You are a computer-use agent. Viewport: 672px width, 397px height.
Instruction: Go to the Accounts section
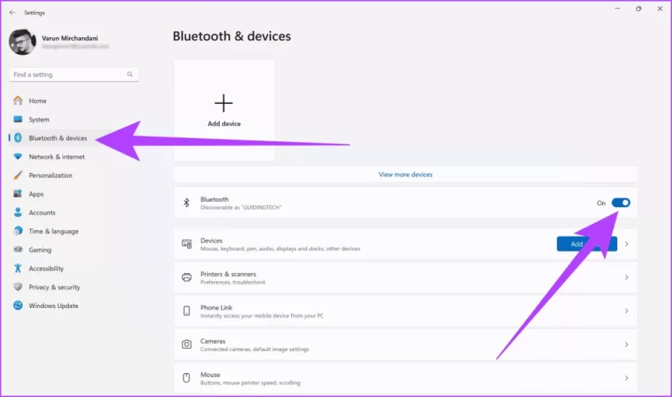pos(42,213)
